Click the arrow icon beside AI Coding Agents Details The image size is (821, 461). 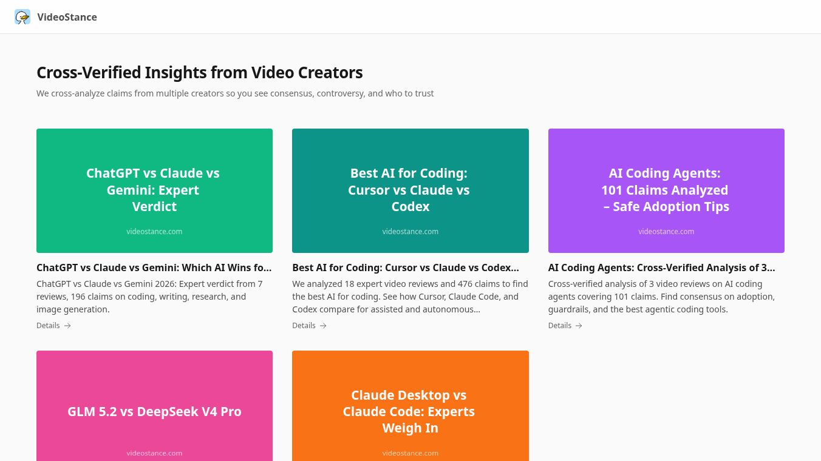coord(579,326)
